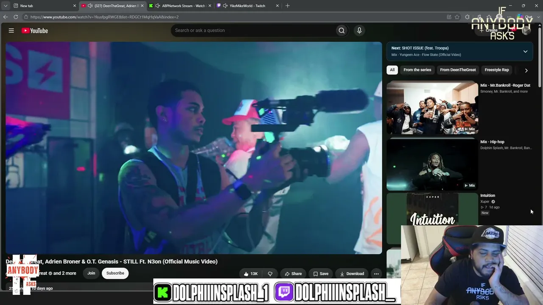This screenshot has width=543, height=305.
Task: Switch to the ABPNetwork Stream tab
Action: pyautogui.click(x=180, y=6)
